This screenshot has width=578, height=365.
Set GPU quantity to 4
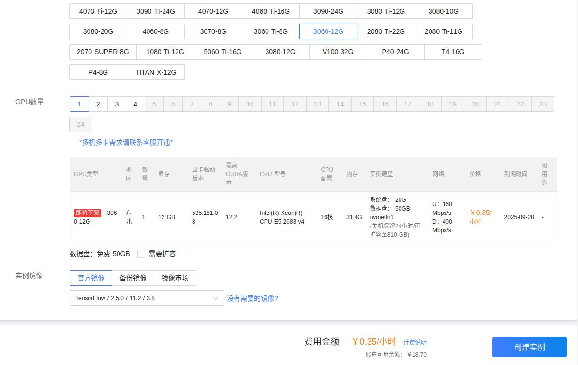pos(135,104)
